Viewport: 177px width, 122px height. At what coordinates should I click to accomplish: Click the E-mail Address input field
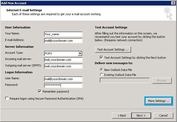[63, 41]
